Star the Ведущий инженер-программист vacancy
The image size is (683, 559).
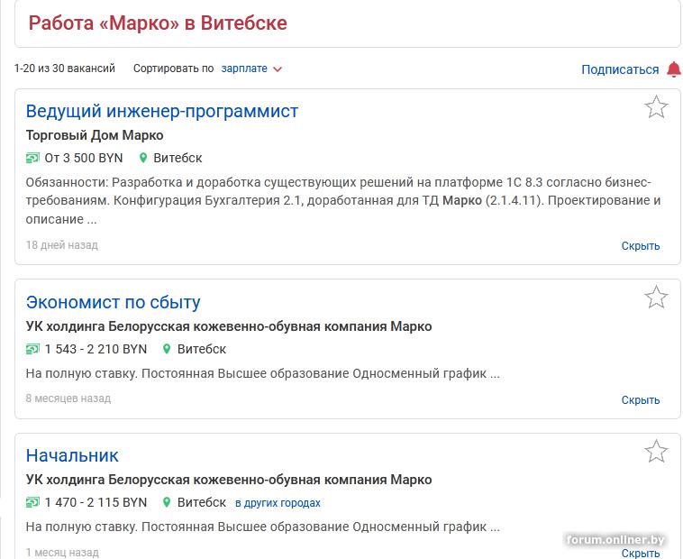(656, 107)
